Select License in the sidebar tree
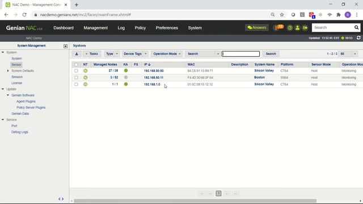363x204 pixels. (16, 83)
